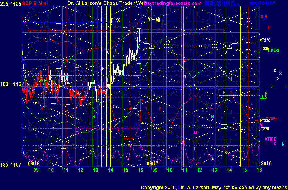288x190 pixels.
Task: Click red 'R' letter in right margin
Action: click(x=269, y=27)
